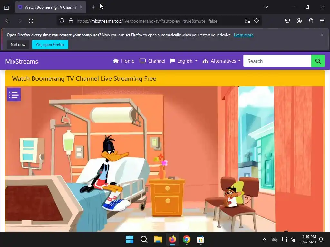Open the clock showing 4:39 PM
The width and height of the screenshot is (330, 247).
[x=308, y=239]
